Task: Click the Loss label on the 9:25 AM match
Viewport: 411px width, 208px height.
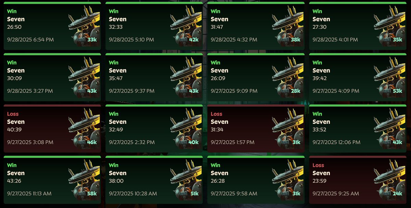Action: 318,165
